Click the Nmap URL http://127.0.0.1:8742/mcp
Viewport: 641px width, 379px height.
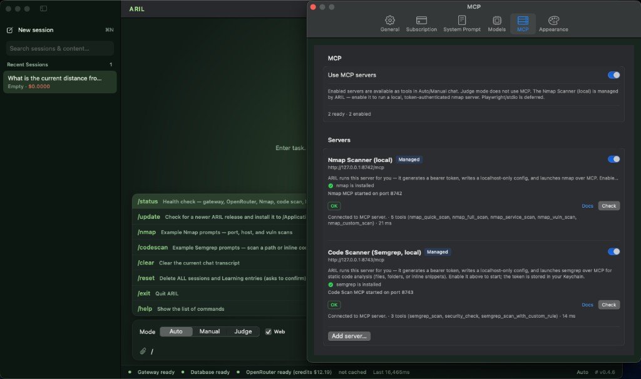tap(356, 167)
